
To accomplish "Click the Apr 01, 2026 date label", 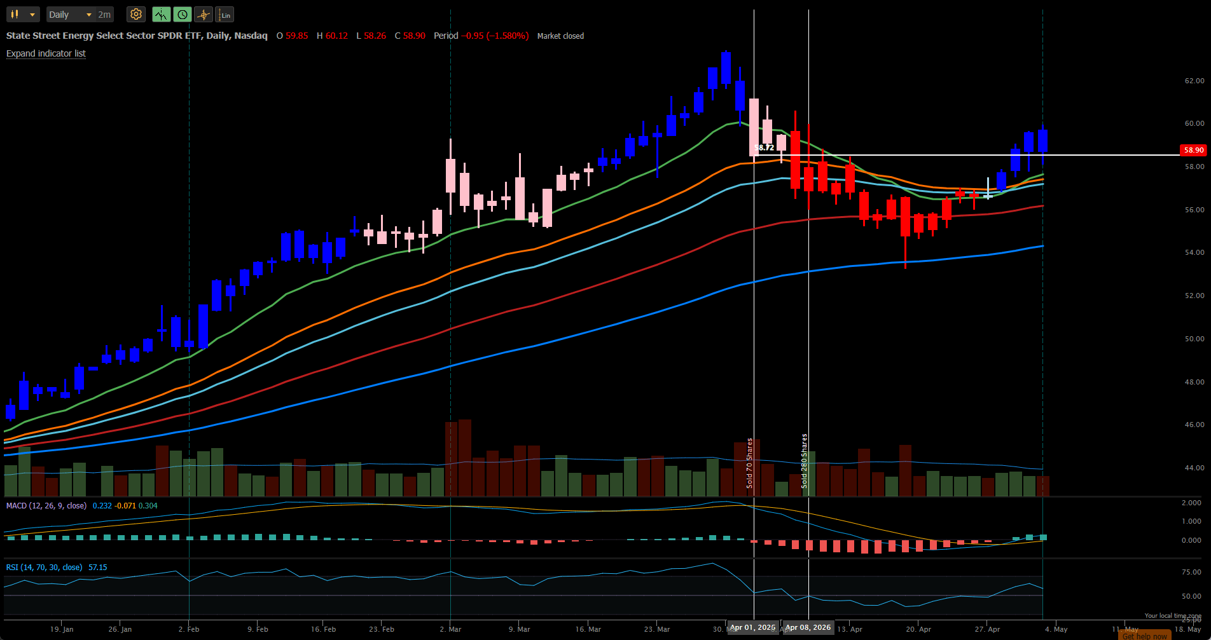I will pos(753,627).
